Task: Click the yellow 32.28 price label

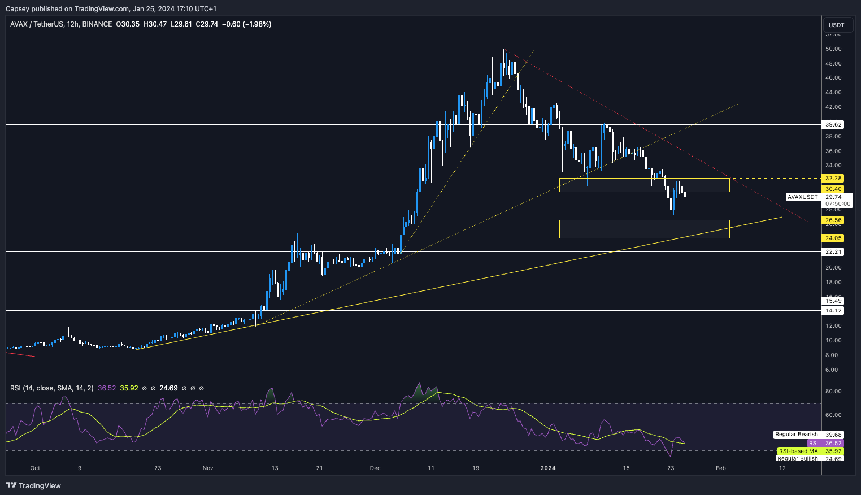Action: [833, 179]
